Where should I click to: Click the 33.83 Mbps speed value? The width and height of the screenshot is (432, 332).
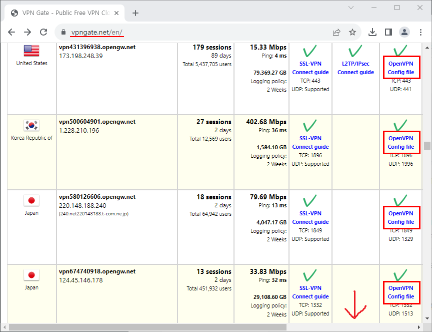[x=268, y=271]
